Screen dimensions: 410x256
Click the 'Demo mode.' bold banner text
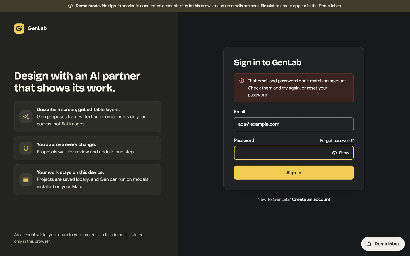point(88,6)
